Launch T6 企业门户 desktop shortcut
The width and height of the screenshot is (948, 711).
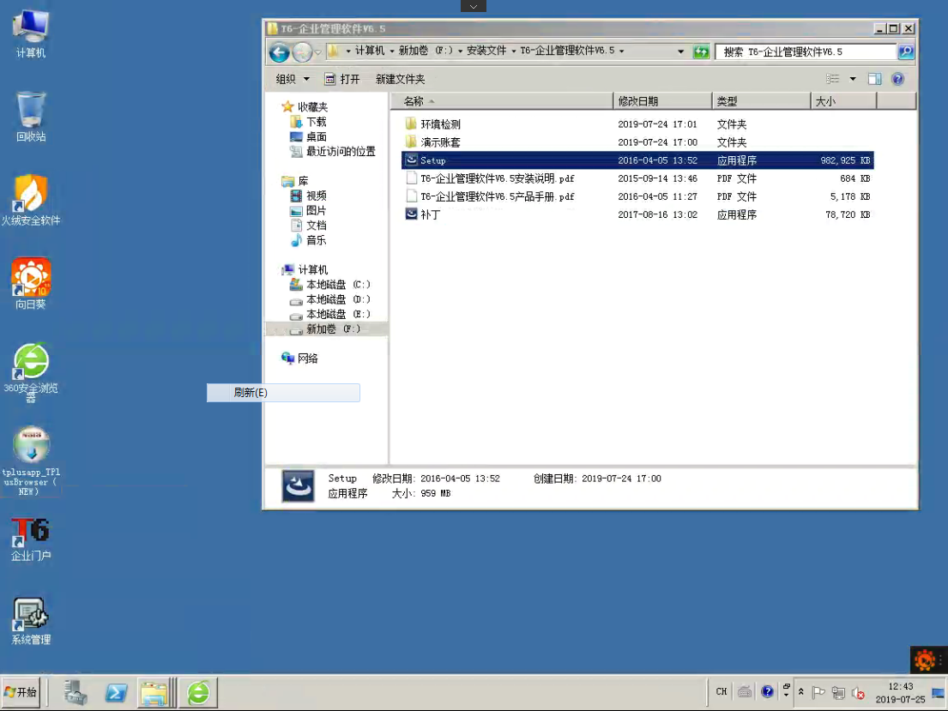[31, 539]
